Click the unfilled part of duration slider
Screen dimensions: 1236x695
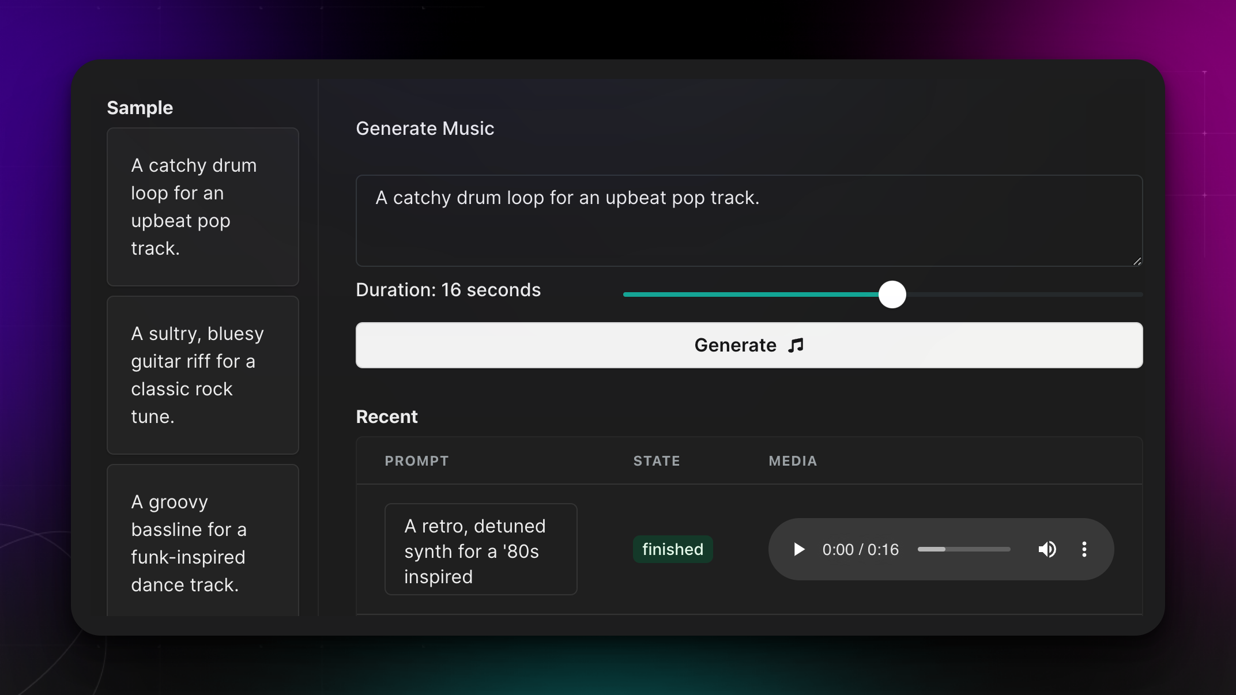coord(1026,294)
